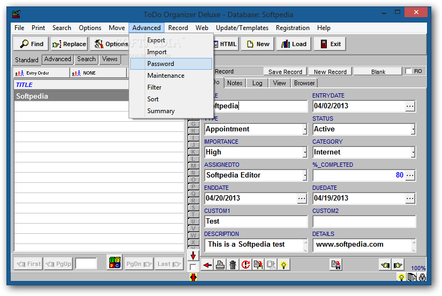Open the DUEDATE date picker ellipsis button

(410, 198)
